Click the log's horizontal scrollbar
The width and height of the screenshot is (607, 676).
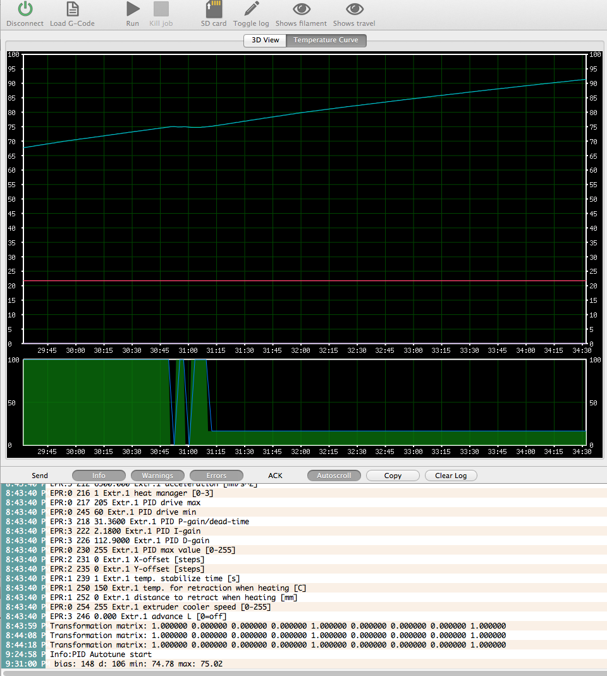point(303,673)
